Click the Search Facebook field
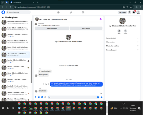 click(18, 12)
